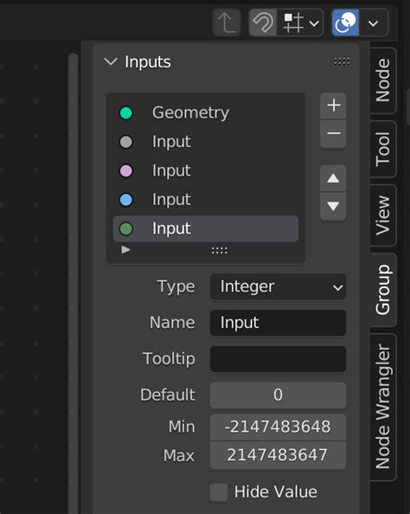Select the Input row with pink socket
This screenshot has width=410, height=514.
pos(206,170)
